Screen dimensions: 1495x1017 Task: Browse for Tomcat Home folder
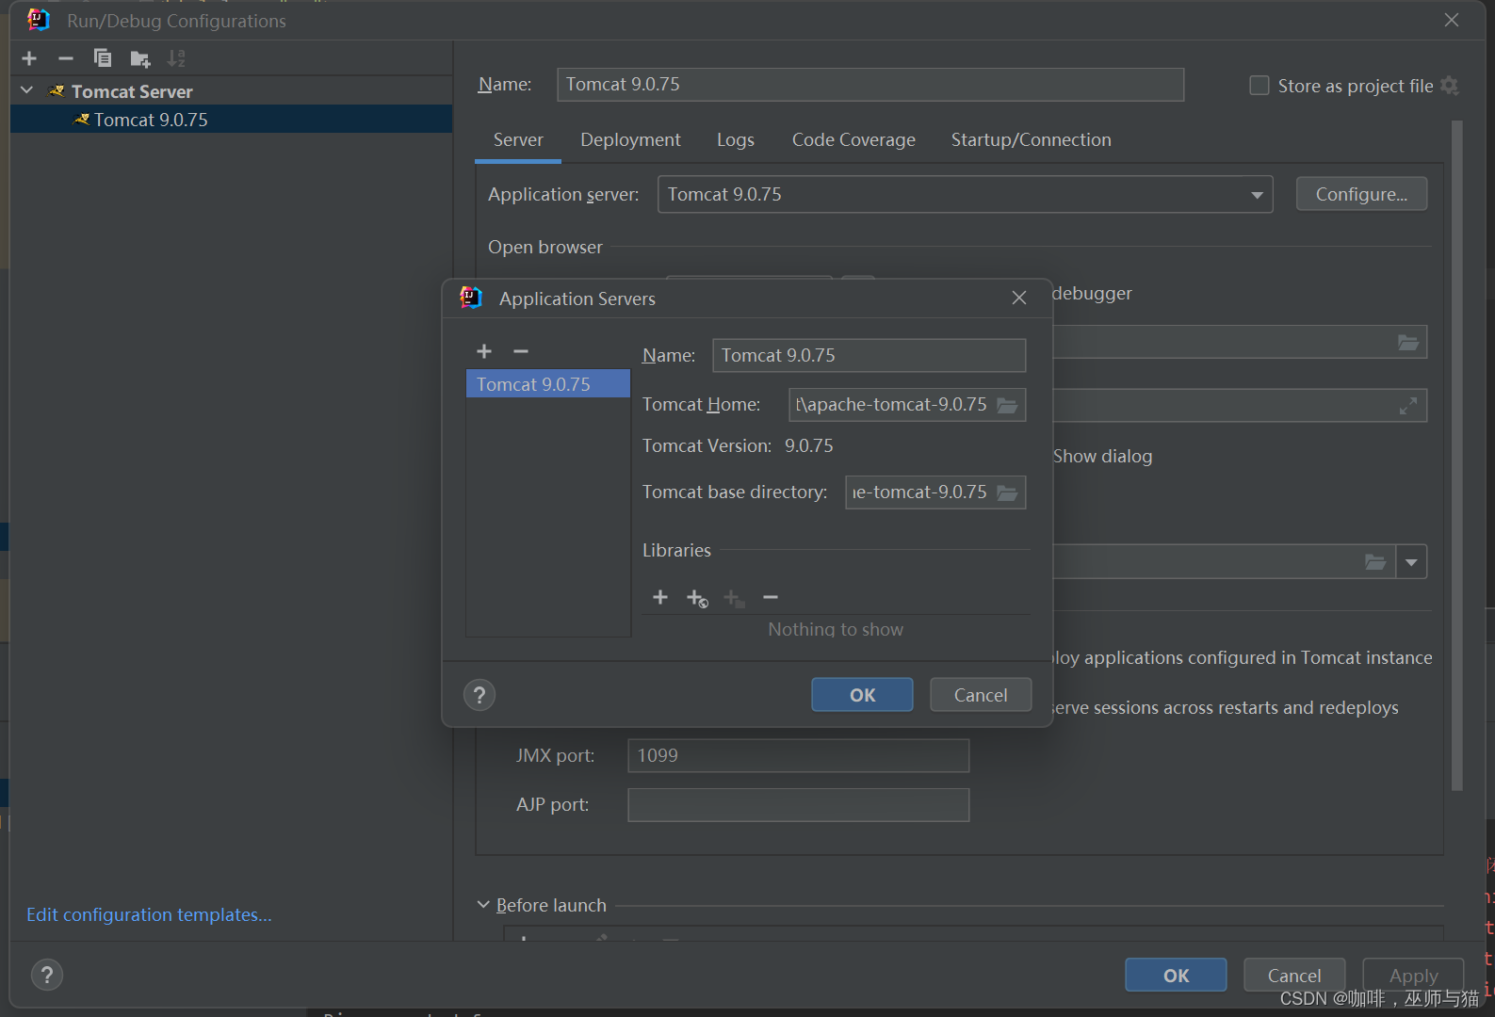[x=1008, y=405]
